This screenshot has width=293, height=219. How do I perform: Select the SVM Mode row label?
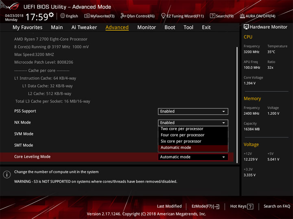[x=24, y=134]
